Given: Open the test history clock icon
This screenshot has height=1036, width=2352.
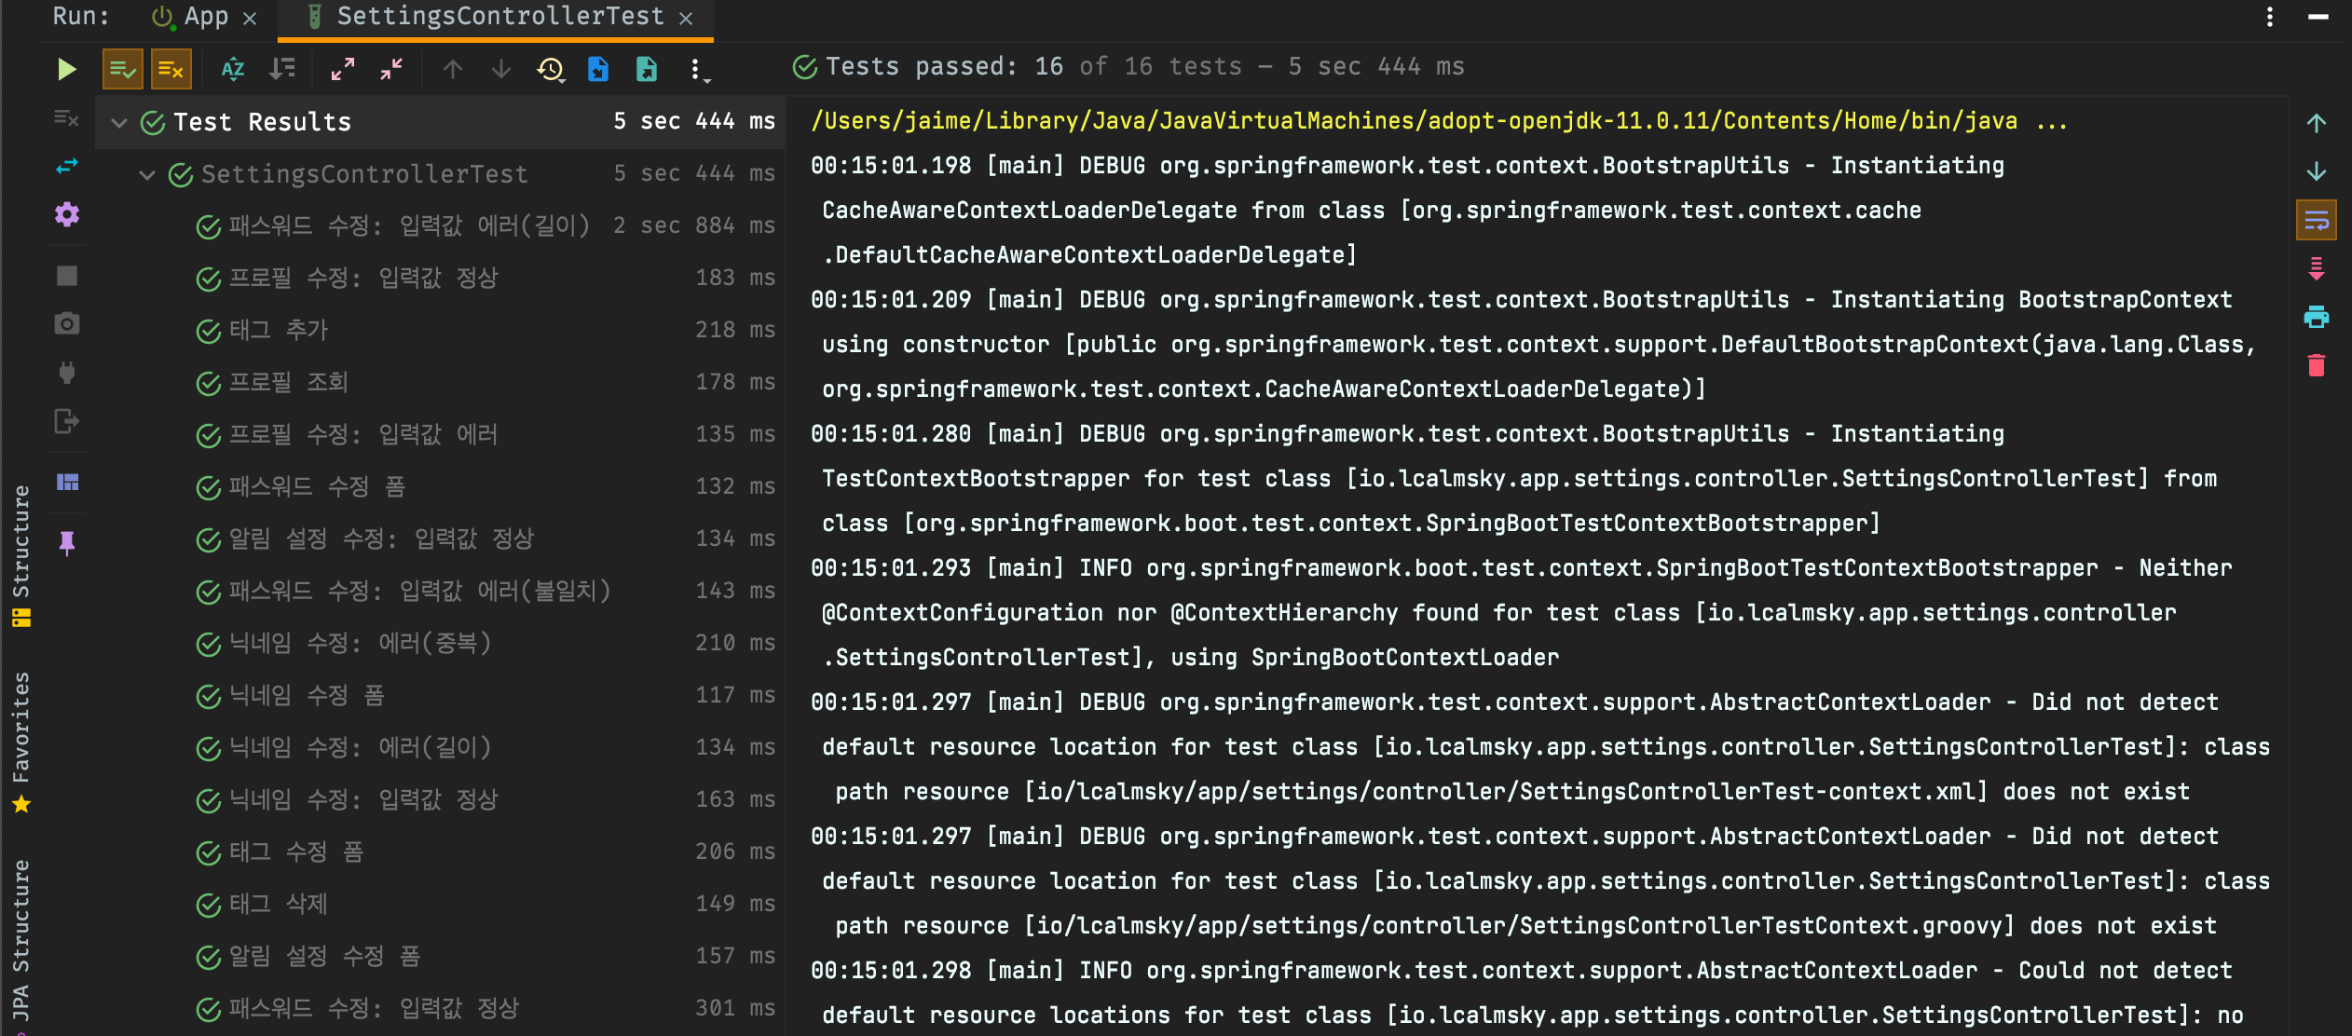Looking at the screenshot, I should (x=550, y=69).
